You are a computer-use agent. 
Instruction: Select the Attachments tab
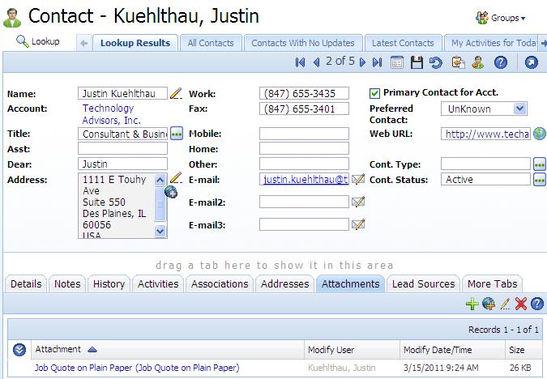pyautogui.click(x=351, y=283)
